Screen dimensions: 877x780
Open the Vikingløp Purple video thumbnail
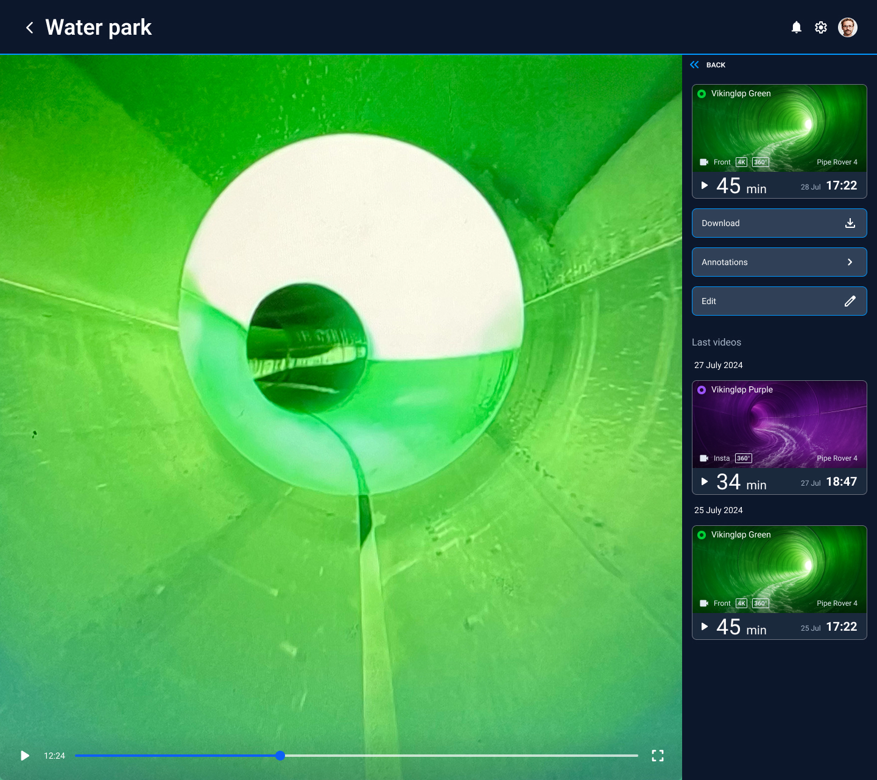pyautogui.click(x=780, y=425)
